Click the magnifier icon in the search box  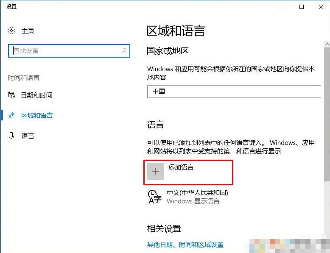point(124,51)
